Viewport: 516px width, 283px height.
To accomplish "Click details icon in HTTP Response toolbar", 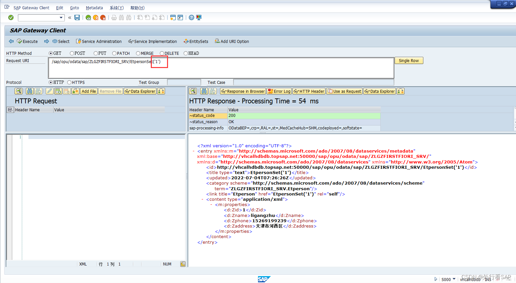I will click(x=193, y=91).
